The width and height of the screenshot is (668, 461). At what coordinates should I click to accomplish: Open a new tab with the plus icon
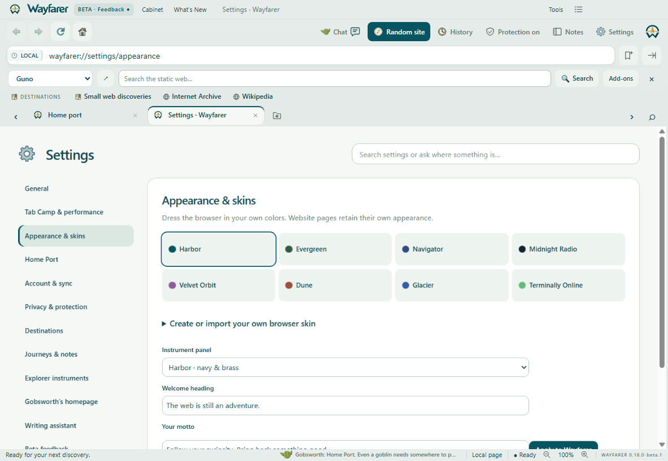click(x=277, y=116)
